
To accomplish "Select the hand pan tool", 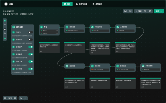I will click(x=5, y=34).
